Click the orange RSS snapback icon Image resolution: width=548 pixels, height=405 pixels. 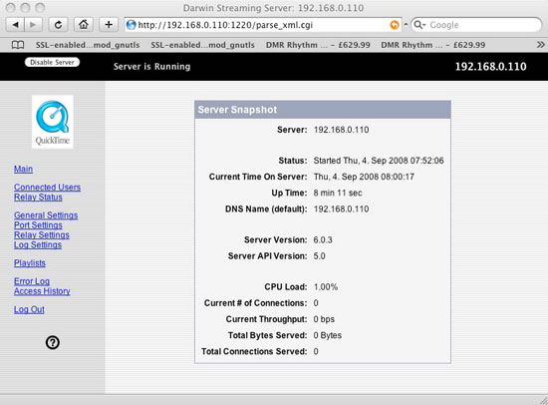click(x=395, y=25)
